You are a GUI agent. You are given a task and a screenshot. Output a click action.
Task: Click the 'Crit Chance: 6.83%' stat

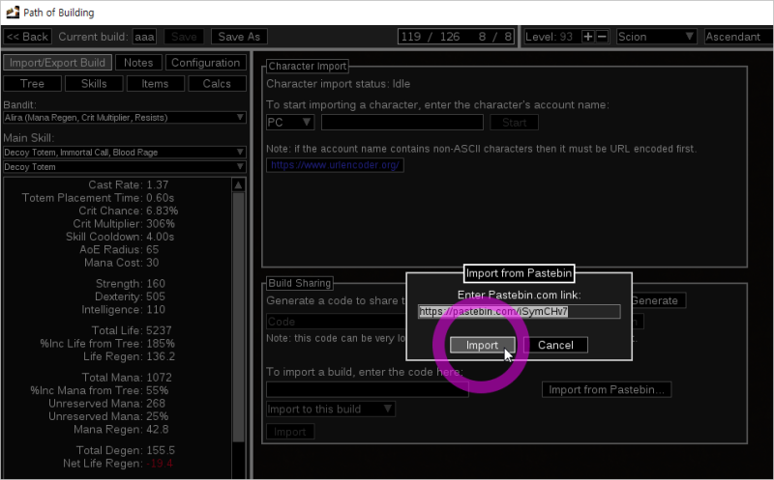[129, 211]
